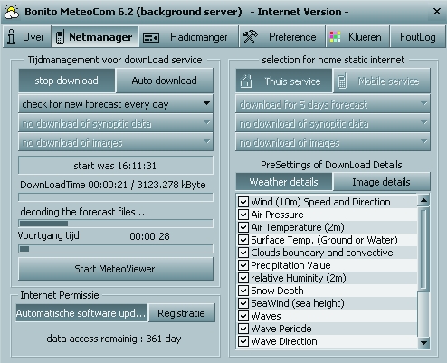Uncheck Wave Direction
The width and height of the screenshot is (447, 363).
pos(243,341)
